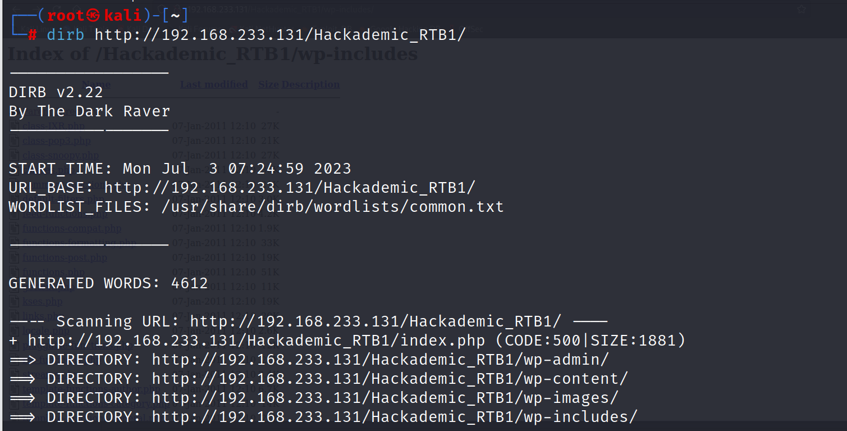Click the bookmark star in the address bar
The height and width of the screenshot is (431, 847).
click(x=802, y=9)
